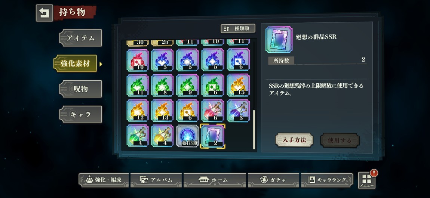The width and height of the screenshot is (430, 198).
Task: Tap the blue orb currency item 4547300
Action: coord(187,136)
